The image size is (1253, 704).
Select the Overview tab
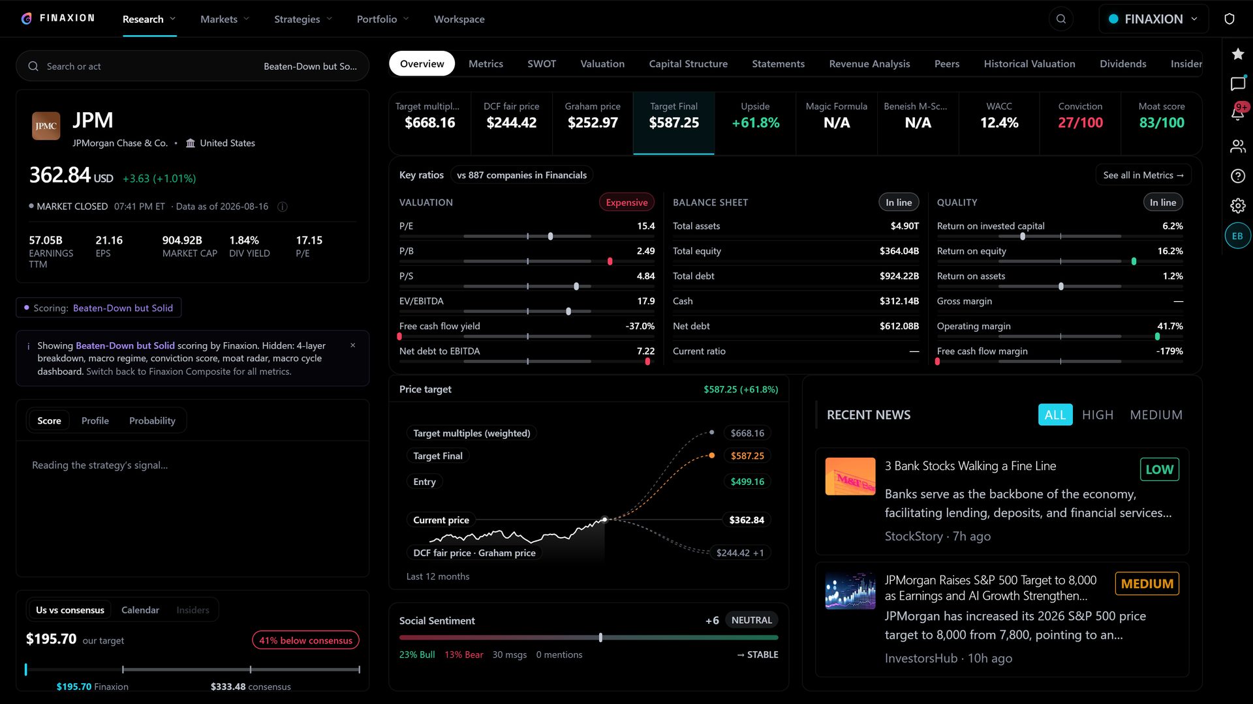(x=422, y=64)
